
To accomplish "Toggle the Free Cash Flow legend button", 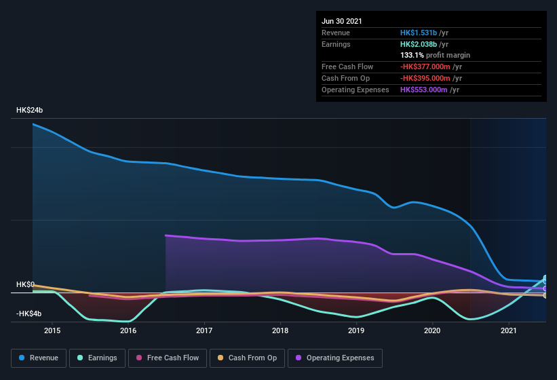I will 168,358.
